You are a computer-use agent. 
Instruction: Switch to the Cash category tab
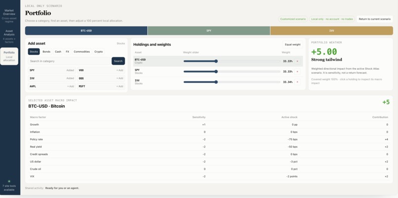click(x=58, y=51)
